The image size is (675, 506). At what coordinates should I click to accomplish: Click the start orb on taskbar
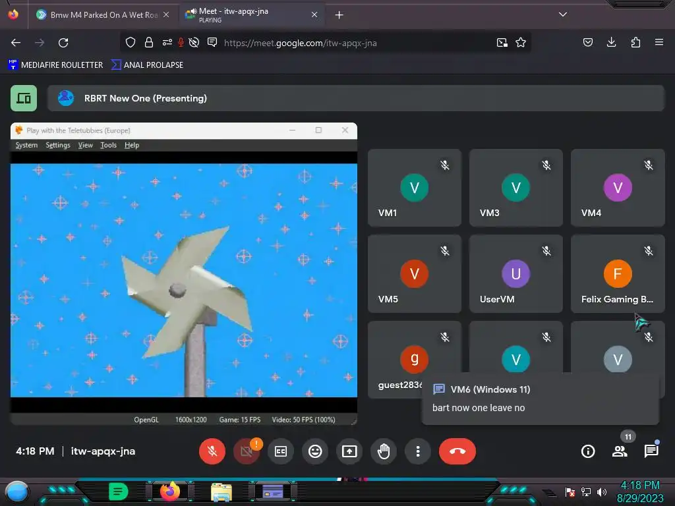click(16, 492)
